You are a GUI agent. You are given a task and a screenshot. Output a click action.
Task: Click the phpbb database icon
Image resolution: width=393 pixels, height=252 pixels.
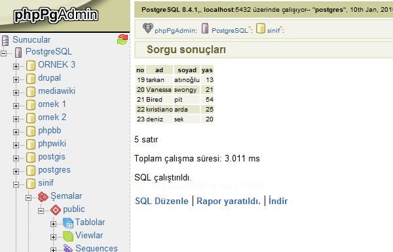point(31,131)
